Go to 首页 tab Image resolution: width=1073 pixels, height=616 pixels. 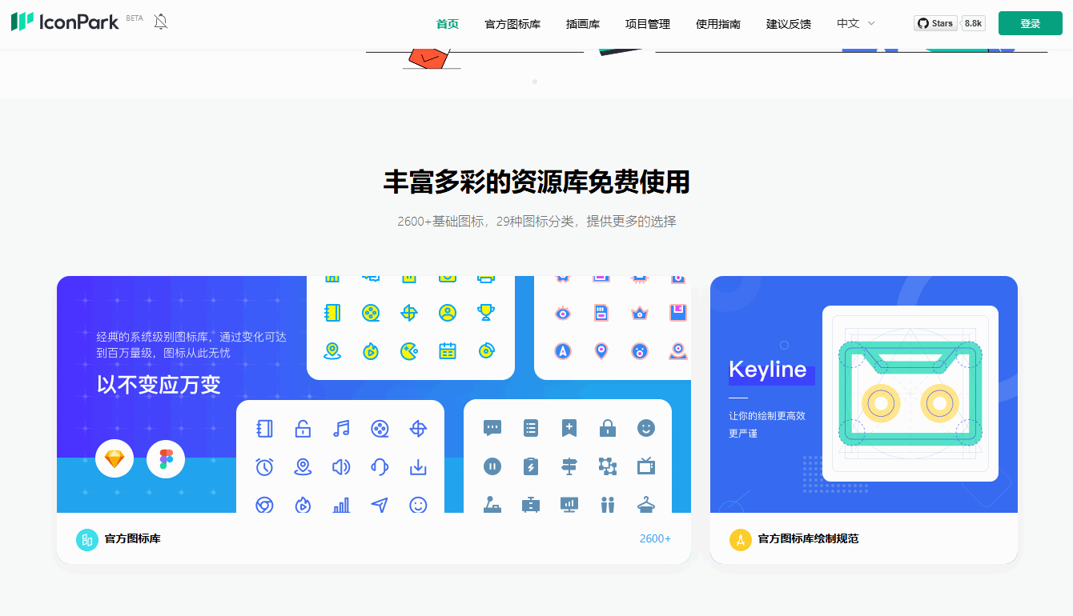pyautogui.click(x=447, y=24)
